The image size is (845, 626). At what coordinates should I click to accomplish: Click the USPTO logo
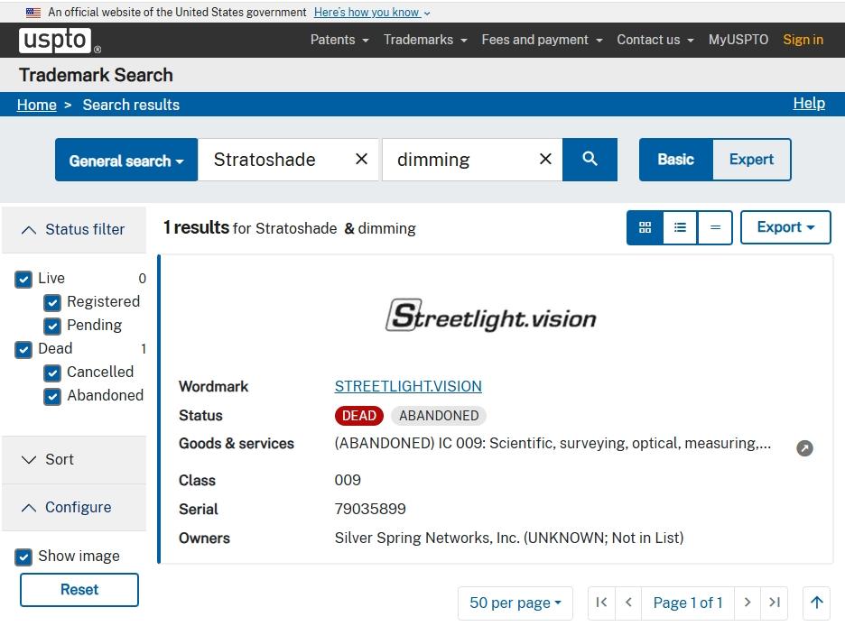(60, 41)
